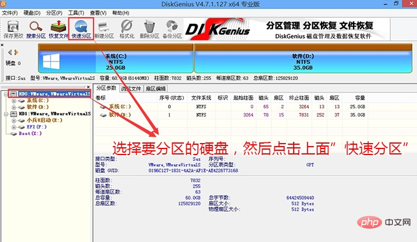Select Boot(X:) in the tree
The image size is (417, 242).
click(30, 133)
